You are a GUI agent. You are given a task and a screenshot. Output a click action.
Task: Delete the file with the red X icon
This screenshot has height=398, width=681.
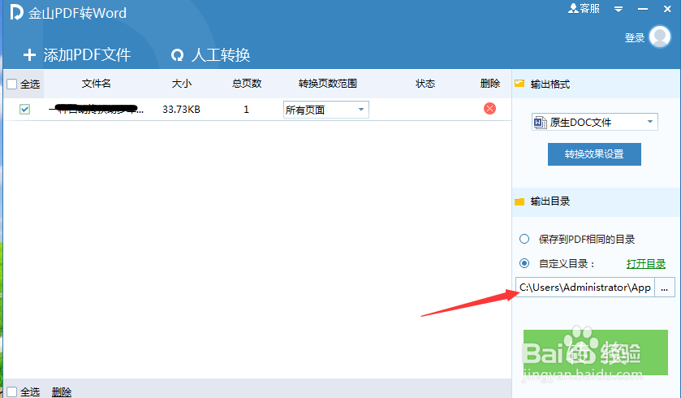489,109
